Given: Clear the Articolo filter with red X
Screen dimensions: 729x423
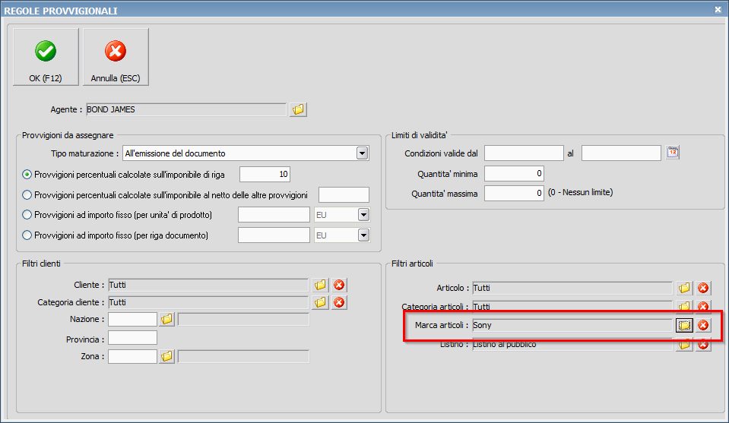Looking at the screenshot, I should (x=703, y=288).
